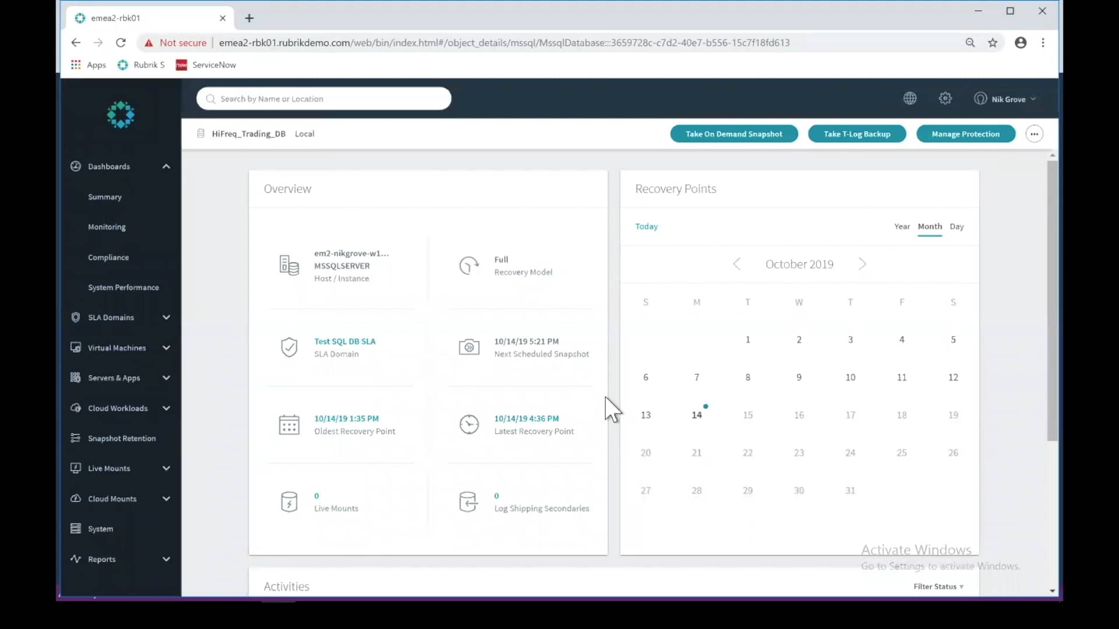The height and width of the screenshot is (629, 1119).
Task: Expand the Cloud Workloads section
Action: (x=166, y=408)
